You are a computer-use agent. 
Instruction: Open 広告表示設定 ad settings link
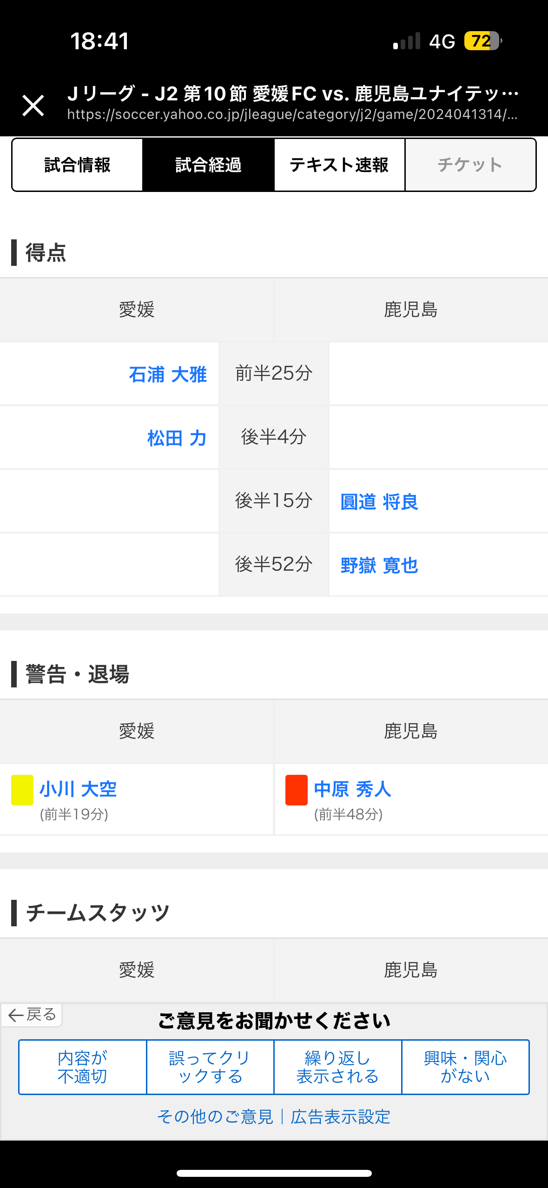pyautogui.click(x=341, y=1116)
